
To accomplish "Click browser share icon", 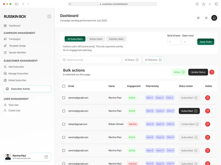I will [204, 4].
